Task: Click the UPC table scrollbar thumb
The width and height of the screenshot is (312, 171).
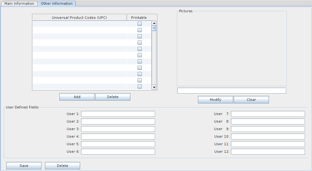Action: tap(154, 28)
